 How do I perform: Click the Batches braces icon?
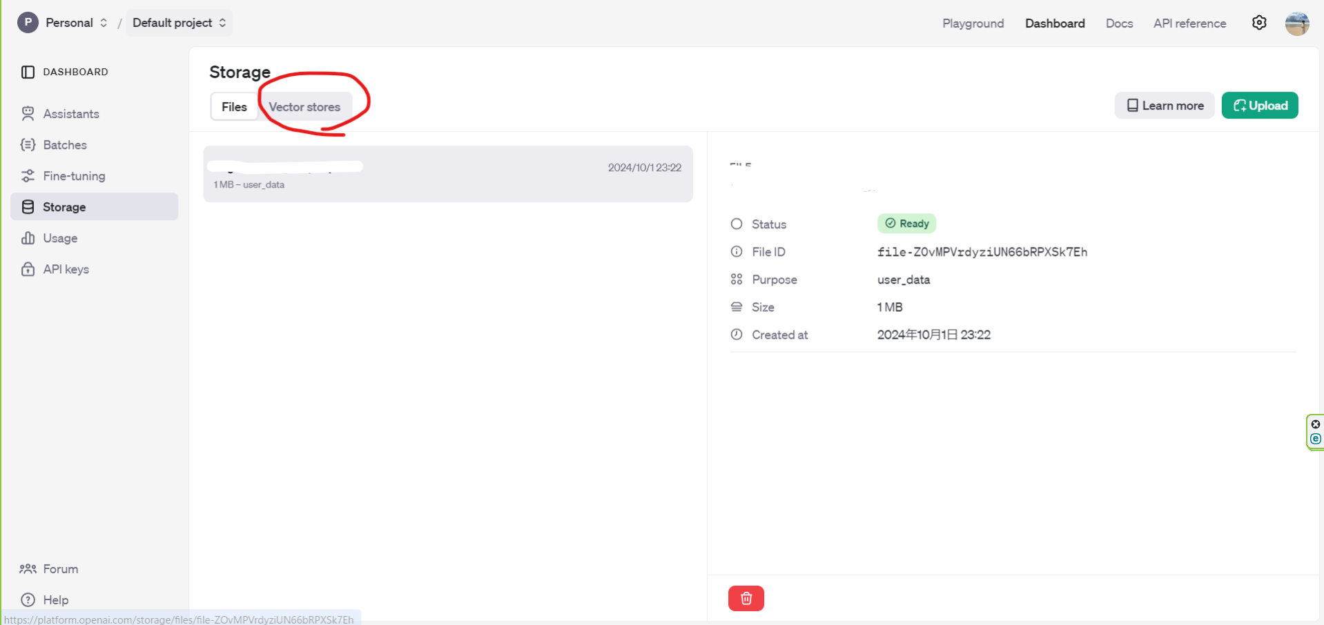28,145
